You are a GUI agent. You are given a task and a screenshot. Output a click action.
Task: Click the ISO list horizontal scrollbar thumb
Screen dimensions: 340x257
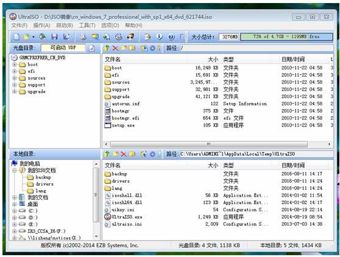[209, 144]
